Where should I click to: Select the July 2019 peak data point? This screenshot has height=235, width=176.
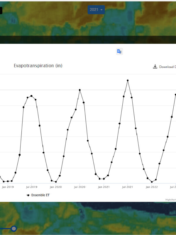tap(31, 96)
